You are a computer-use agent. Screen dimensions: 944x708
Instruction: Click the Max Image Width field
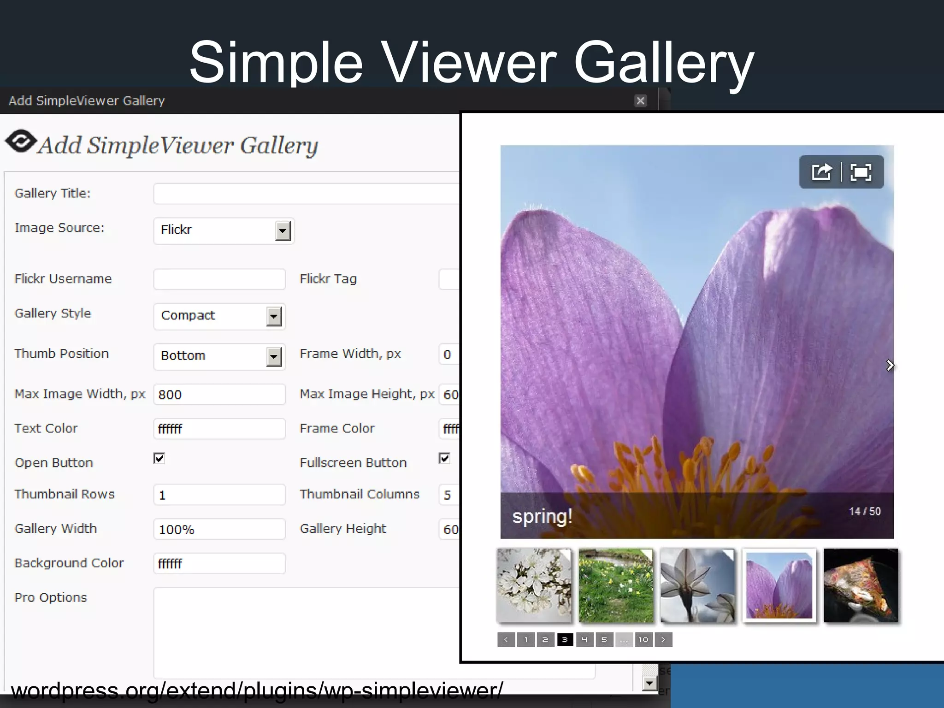coord(219,395)
